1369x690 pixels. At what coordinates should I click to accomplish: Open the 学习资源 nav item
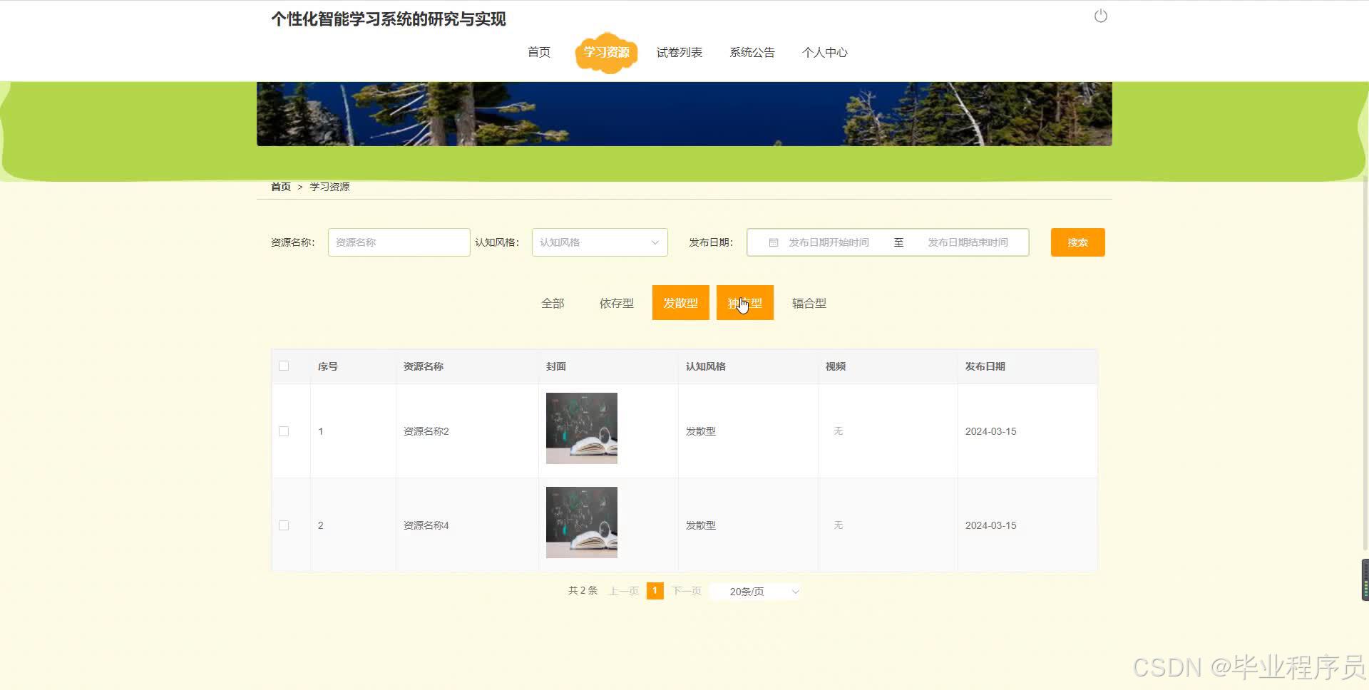coord(606,52)
